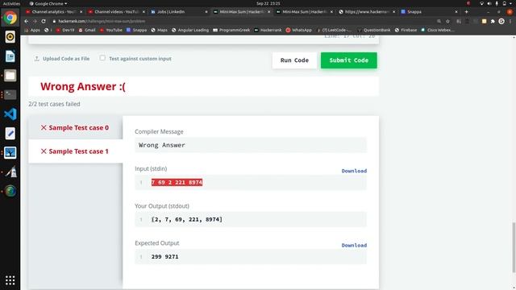Close the Jobs LinkedIn tab
The height and width of the screenshot is (290, 516).
pos(206,11)
